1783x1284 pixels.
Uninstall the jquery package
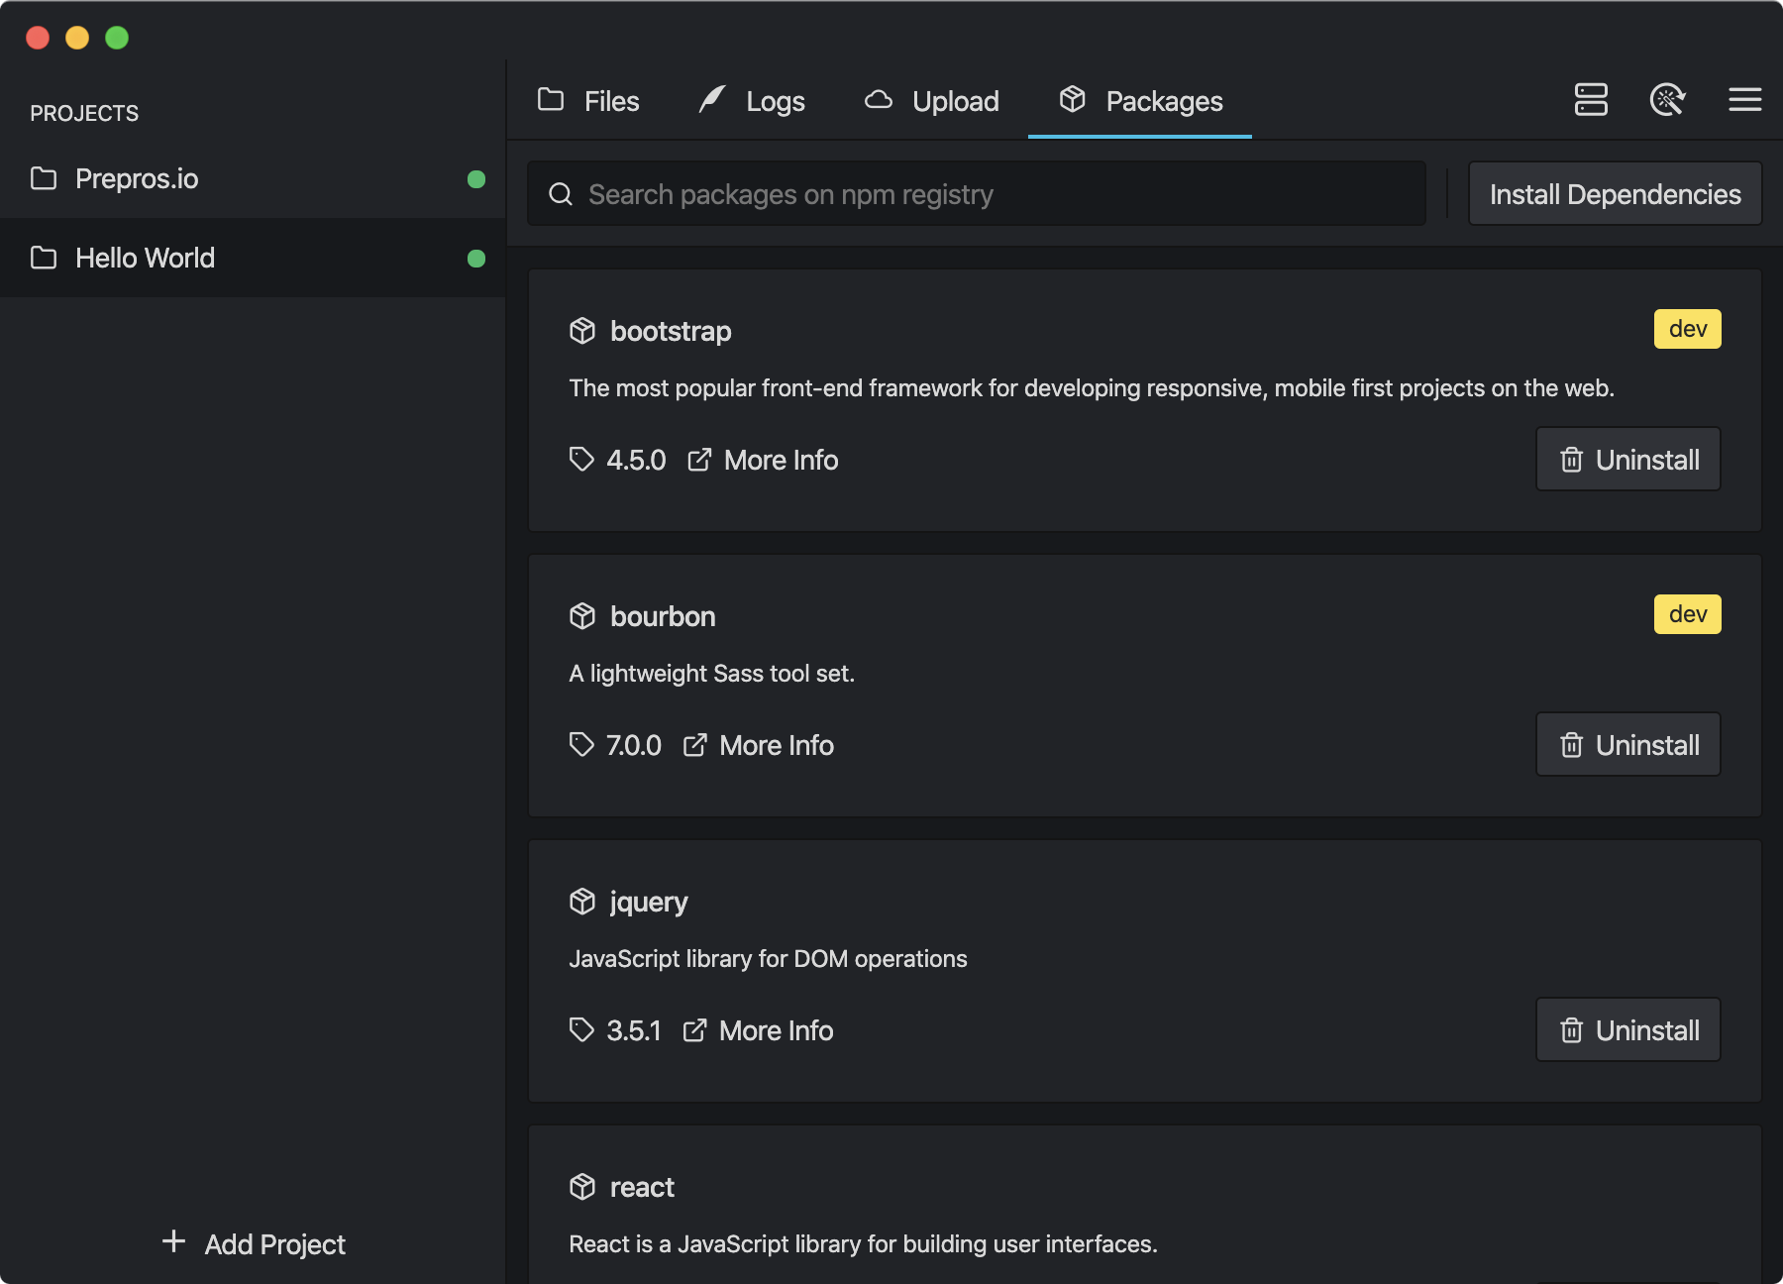pos(1628,1030)
